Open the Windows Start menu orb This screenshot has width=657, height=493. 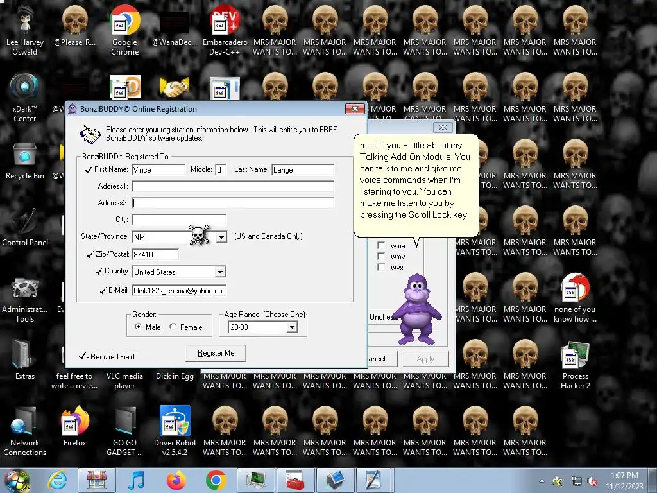coord(17,481)
